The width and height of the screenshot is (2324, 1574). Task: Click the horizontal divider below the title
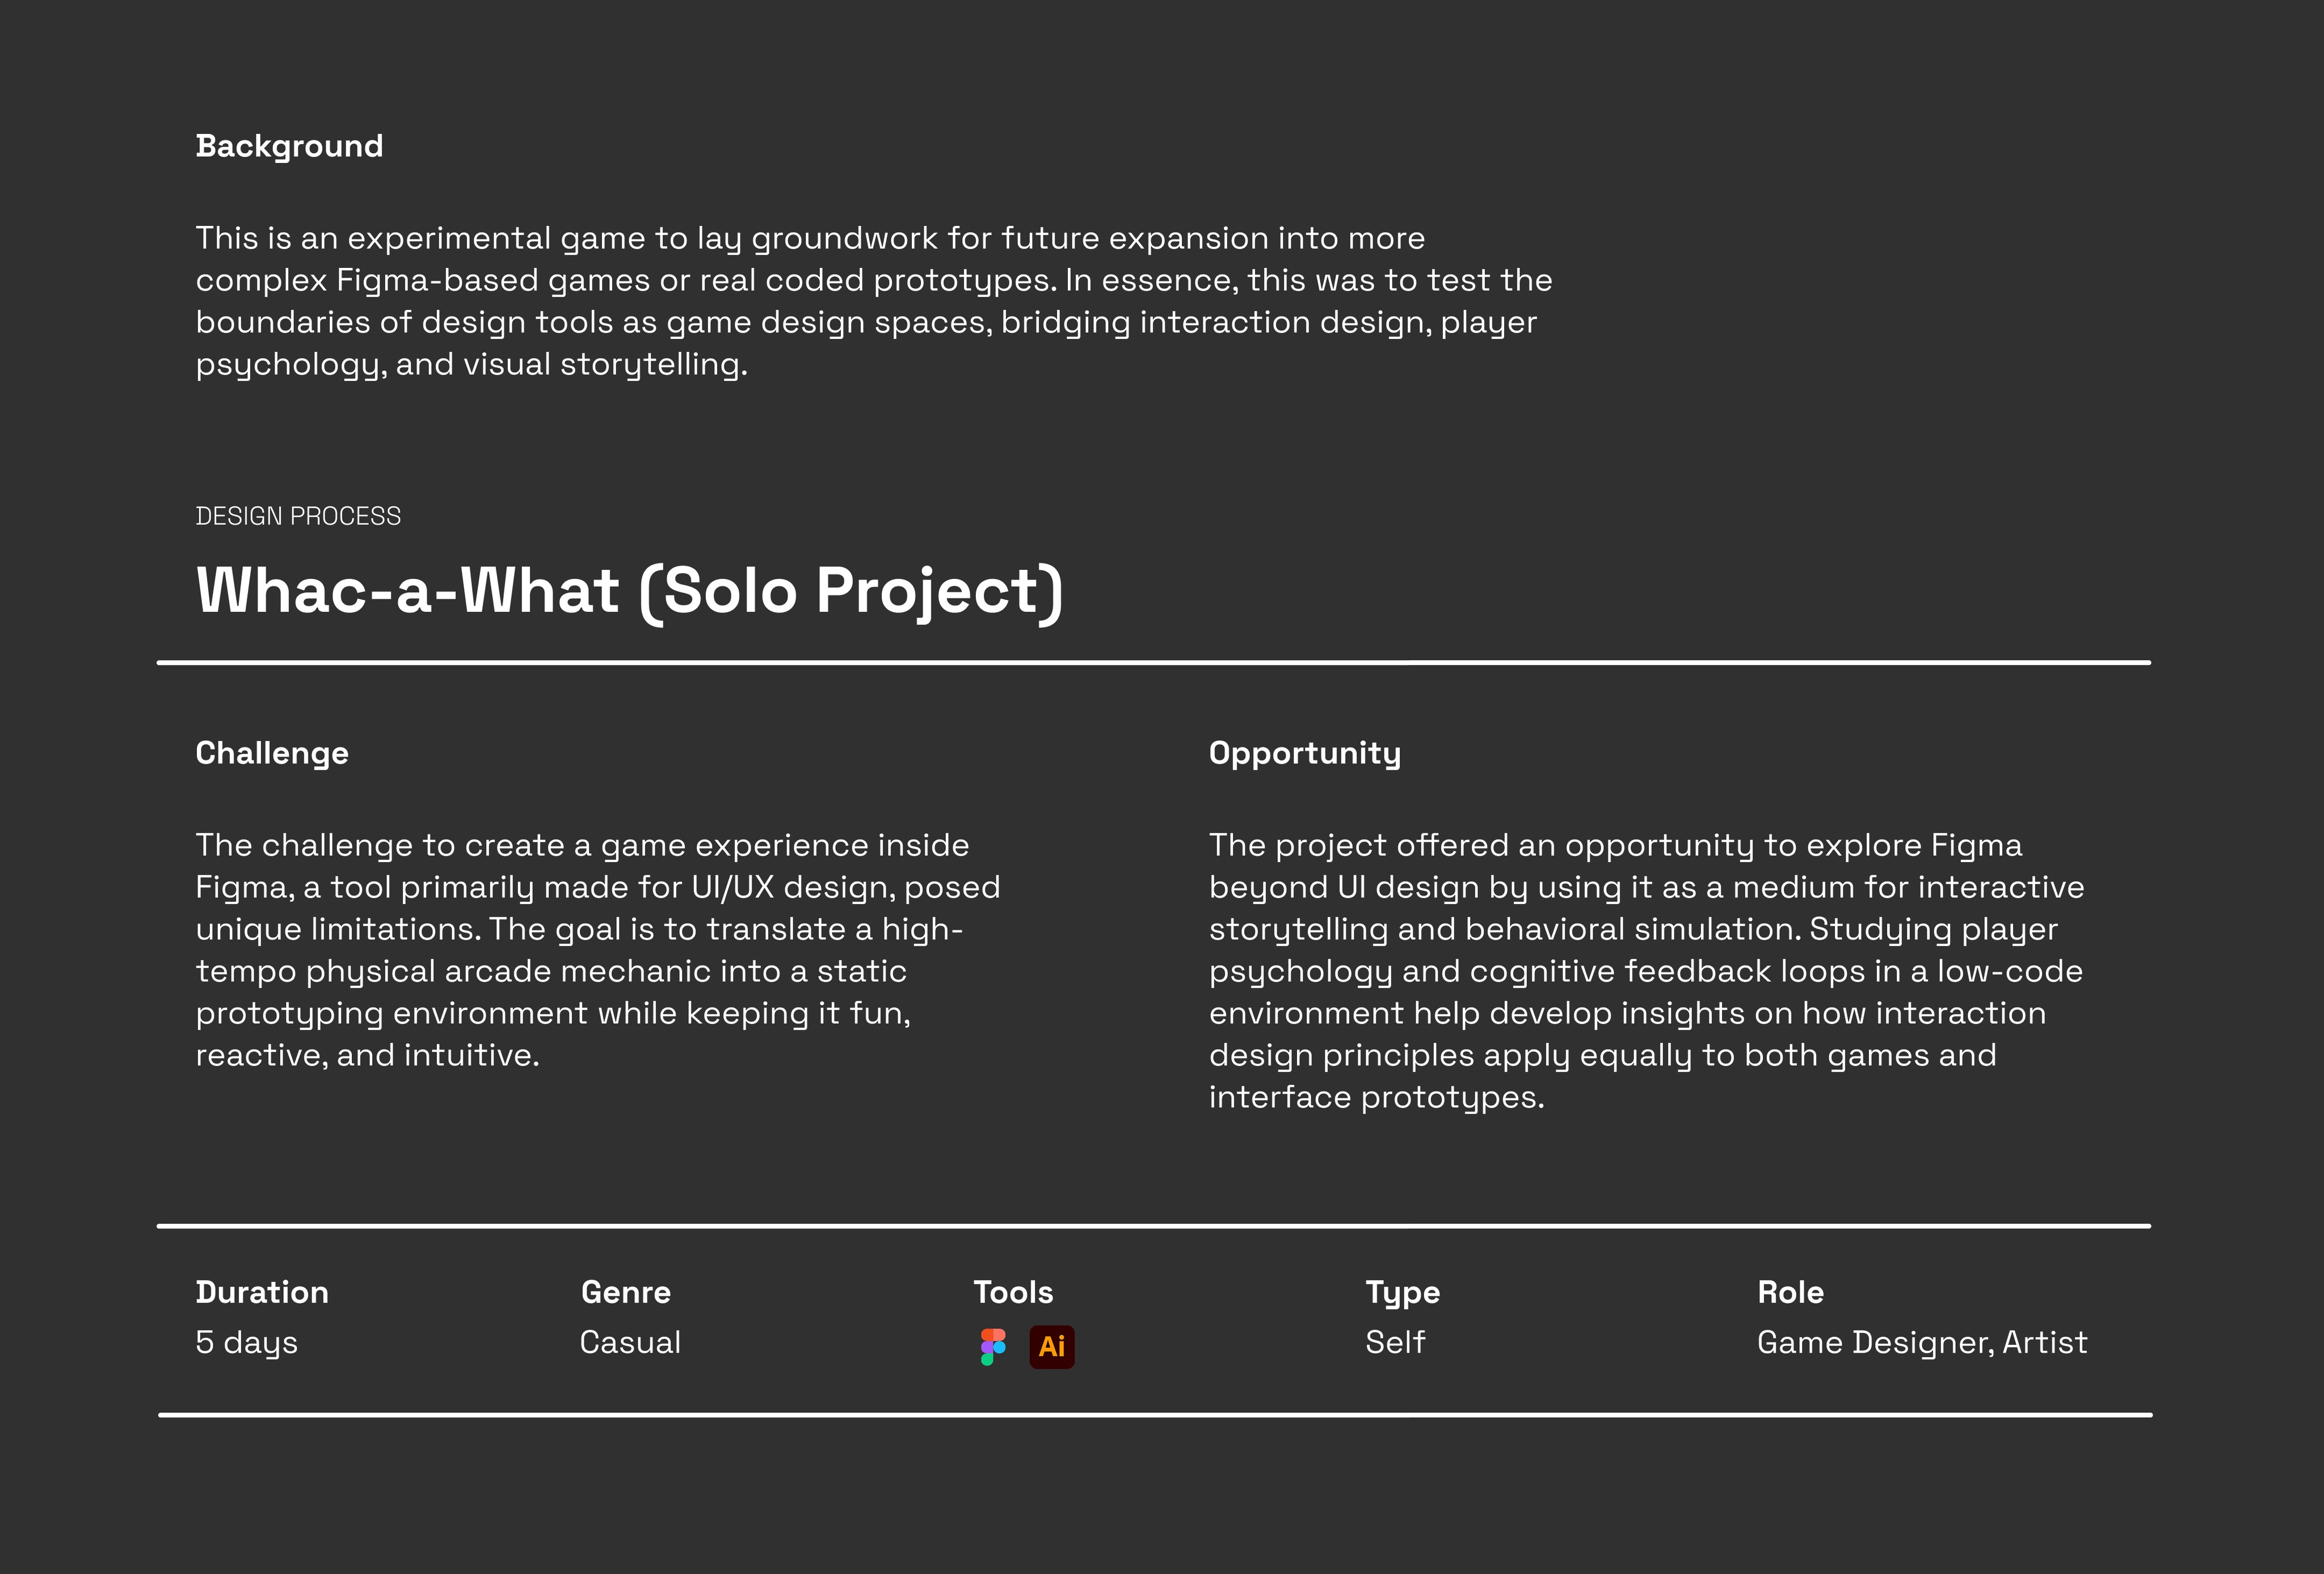tap(1154, 662)
